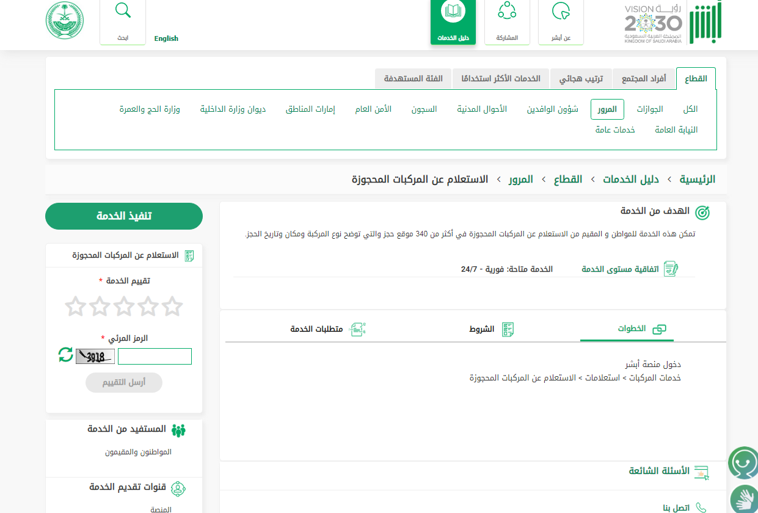
Task: Select the الخدمات الأكثر استخدامًا tab
Action: pos(501,79)
